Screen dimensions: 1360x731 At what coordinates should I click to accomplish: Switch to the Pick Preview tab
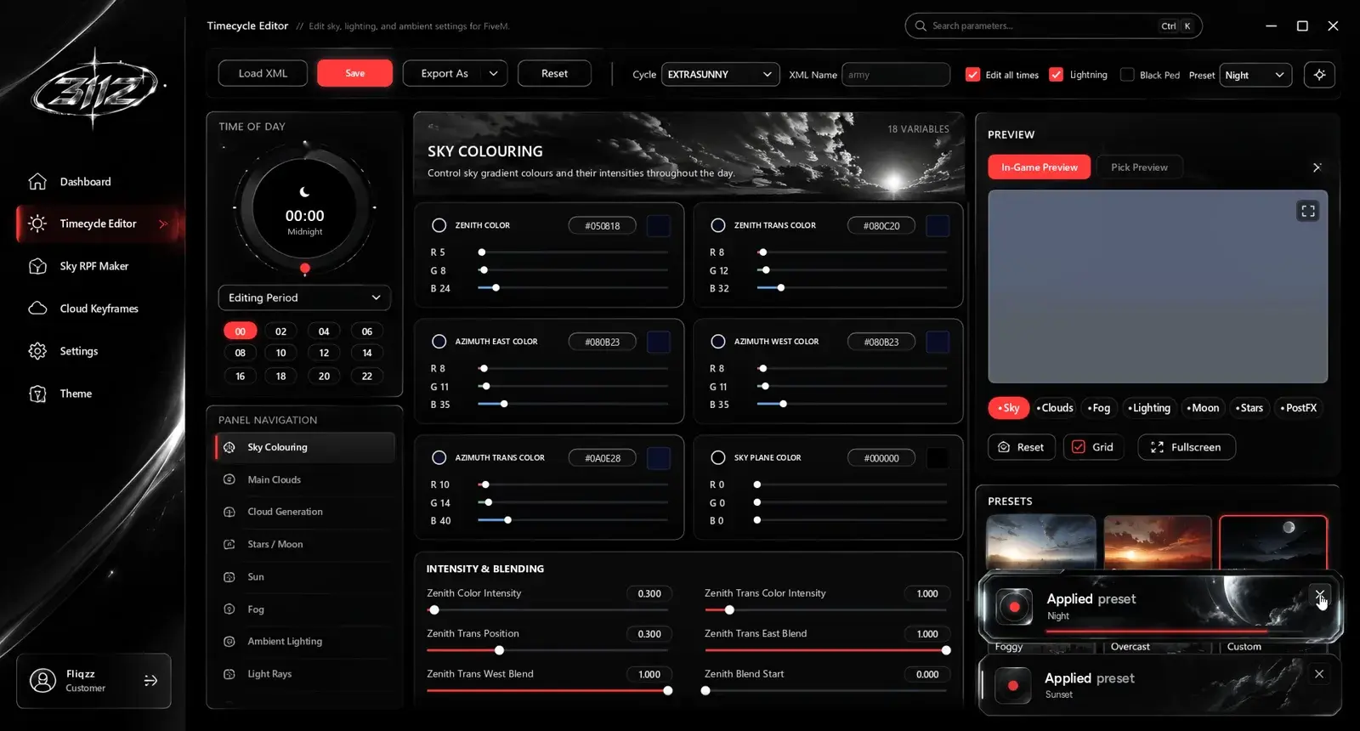pyautogui.click(x=1139, y=167)
